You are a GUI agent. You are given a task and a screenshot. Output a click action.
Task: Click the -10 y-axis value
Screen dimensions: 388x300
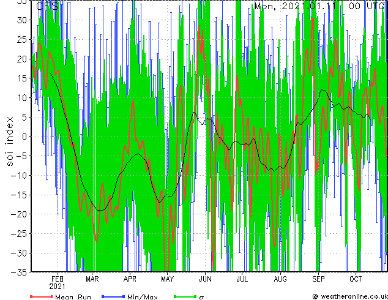click(x=20, y=176)
